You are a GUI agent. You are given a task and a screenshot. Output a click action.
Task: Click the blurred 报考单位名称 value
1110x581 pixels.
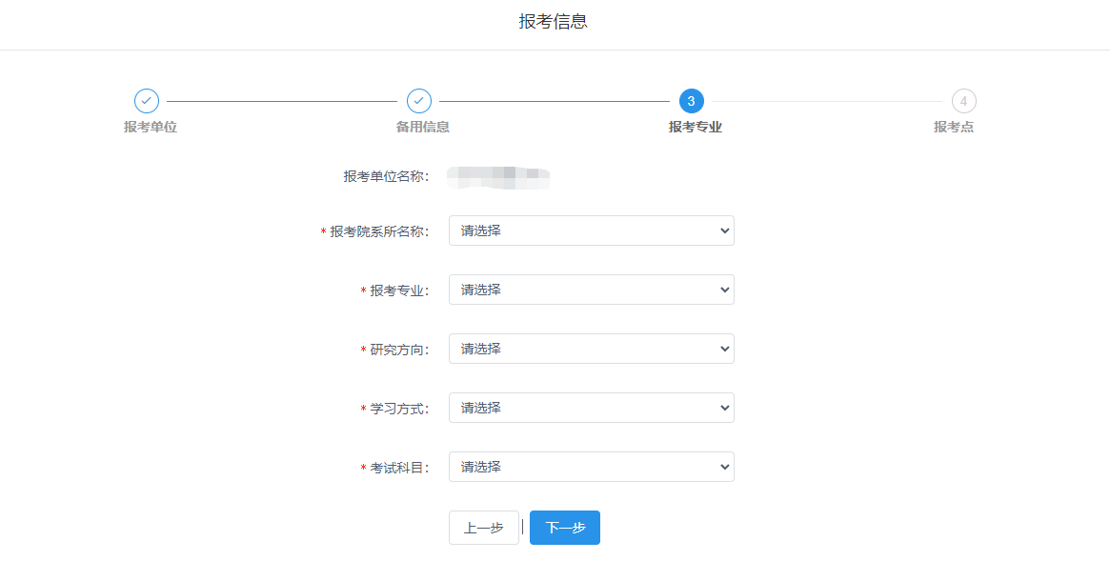coord(499,176)
